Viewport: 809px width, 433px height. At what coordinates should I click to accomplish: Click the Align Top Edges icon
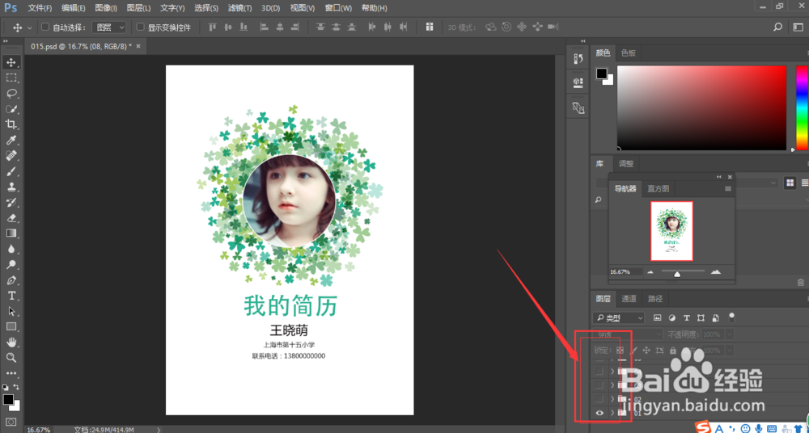tap(212, 27)
